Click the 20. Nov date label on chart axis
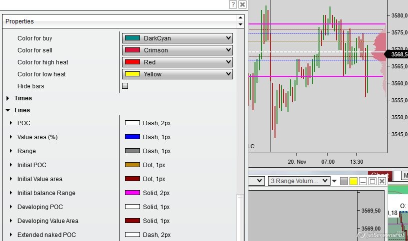Viewport: 408px width, 241px height. point(297,162)
